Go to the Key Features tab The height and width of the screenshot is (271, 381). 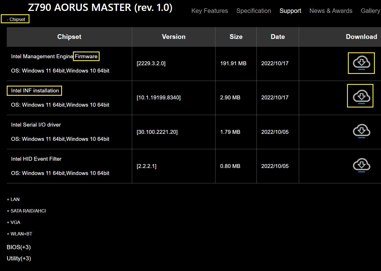pos(210,11)
